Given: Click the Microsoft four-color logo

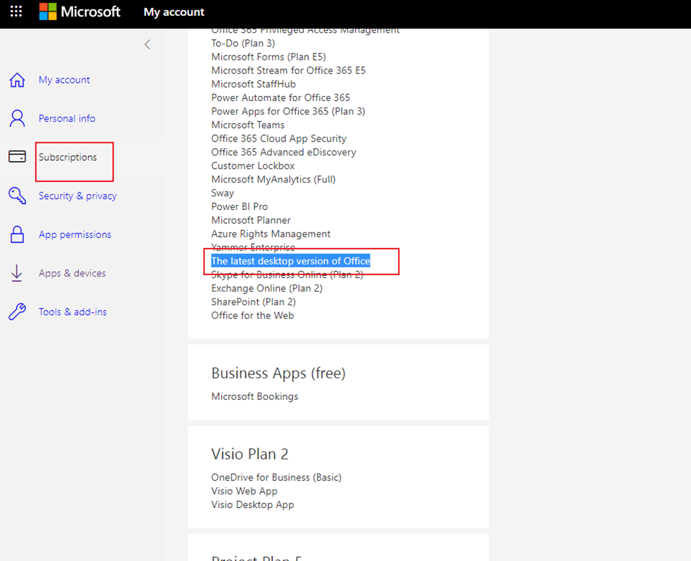Looking at the screenshot, I should (48, 12).
